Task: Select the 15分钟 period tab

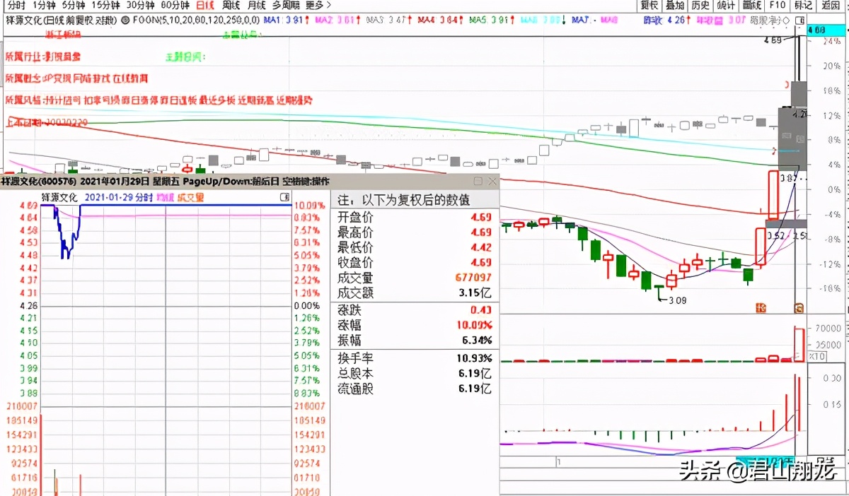Action: (x=106, y=6)
